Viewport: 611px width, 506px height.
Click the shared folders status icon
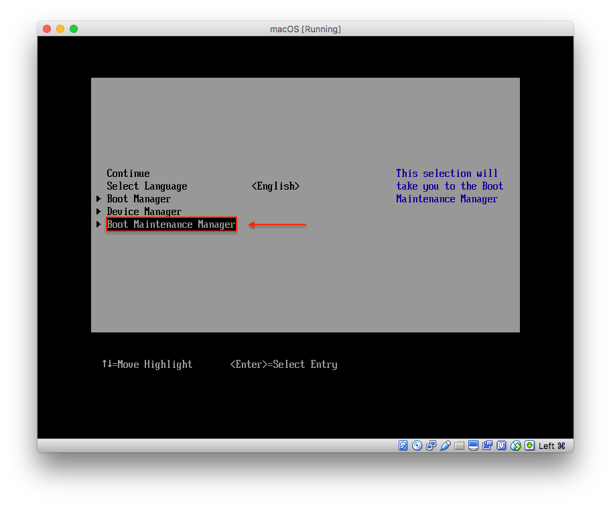(460, 446)
